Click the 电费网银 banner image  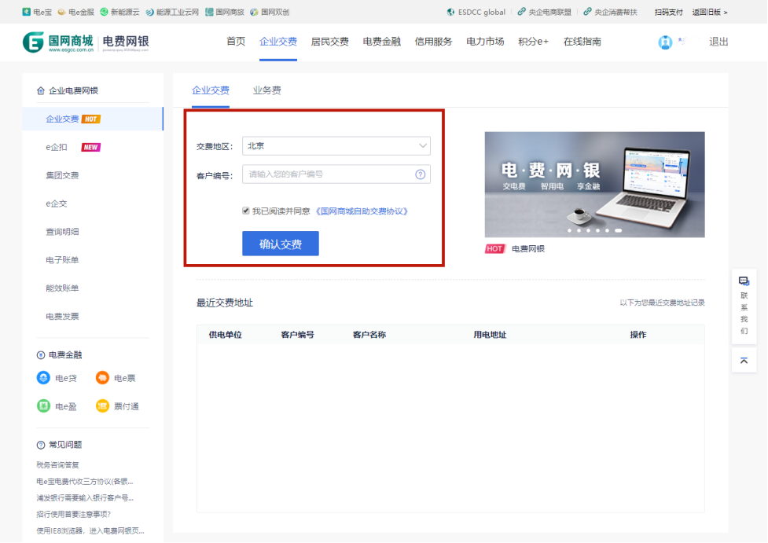click(594, 185)
